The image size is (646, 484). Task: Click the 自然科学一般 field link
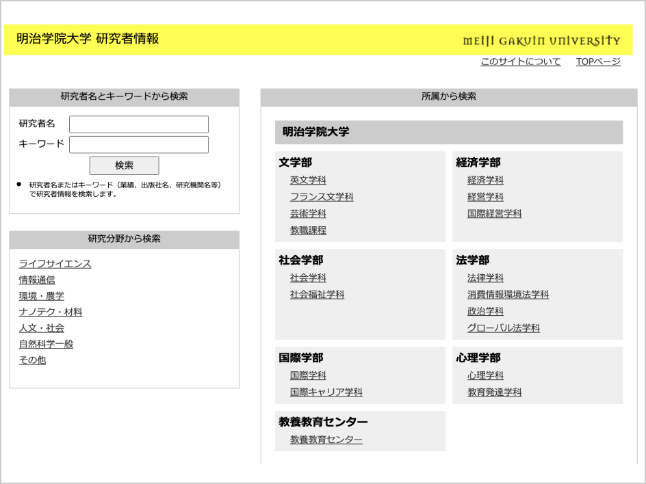pos(46,344)
